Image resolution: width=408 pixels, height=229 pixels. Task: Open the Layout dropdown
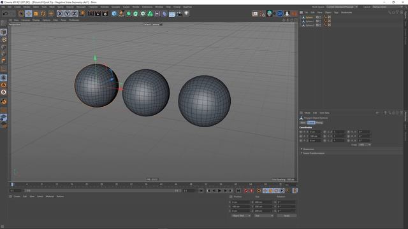388,7
